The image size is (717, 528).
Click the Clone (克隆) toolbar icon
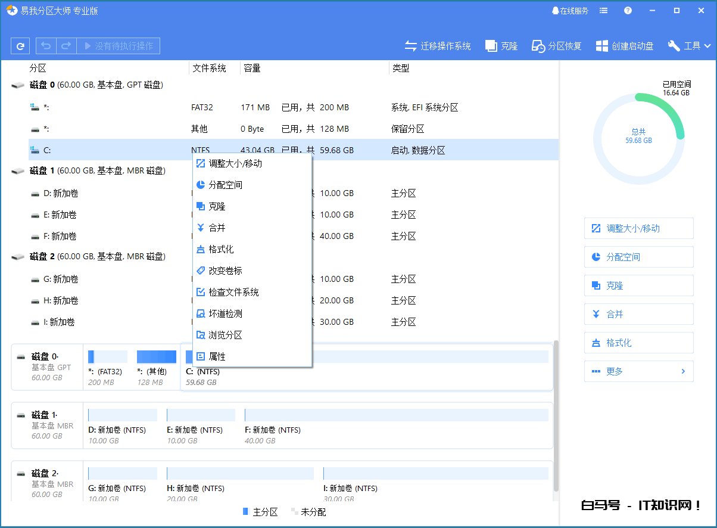[501, 46]
